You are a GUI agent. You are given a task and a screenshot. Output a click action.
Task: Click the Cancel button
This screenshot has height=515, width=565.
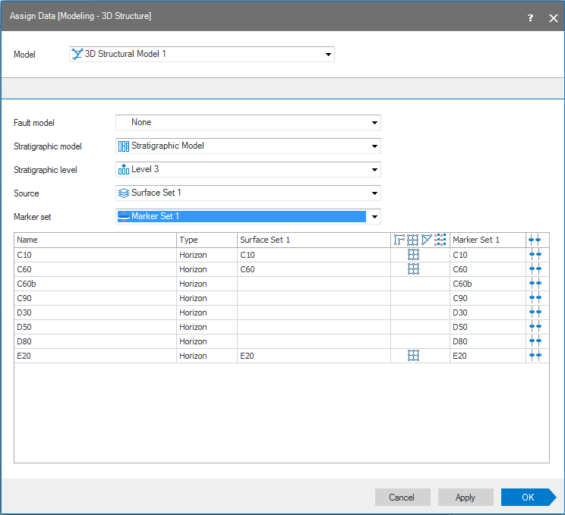[x=402, y=498]
